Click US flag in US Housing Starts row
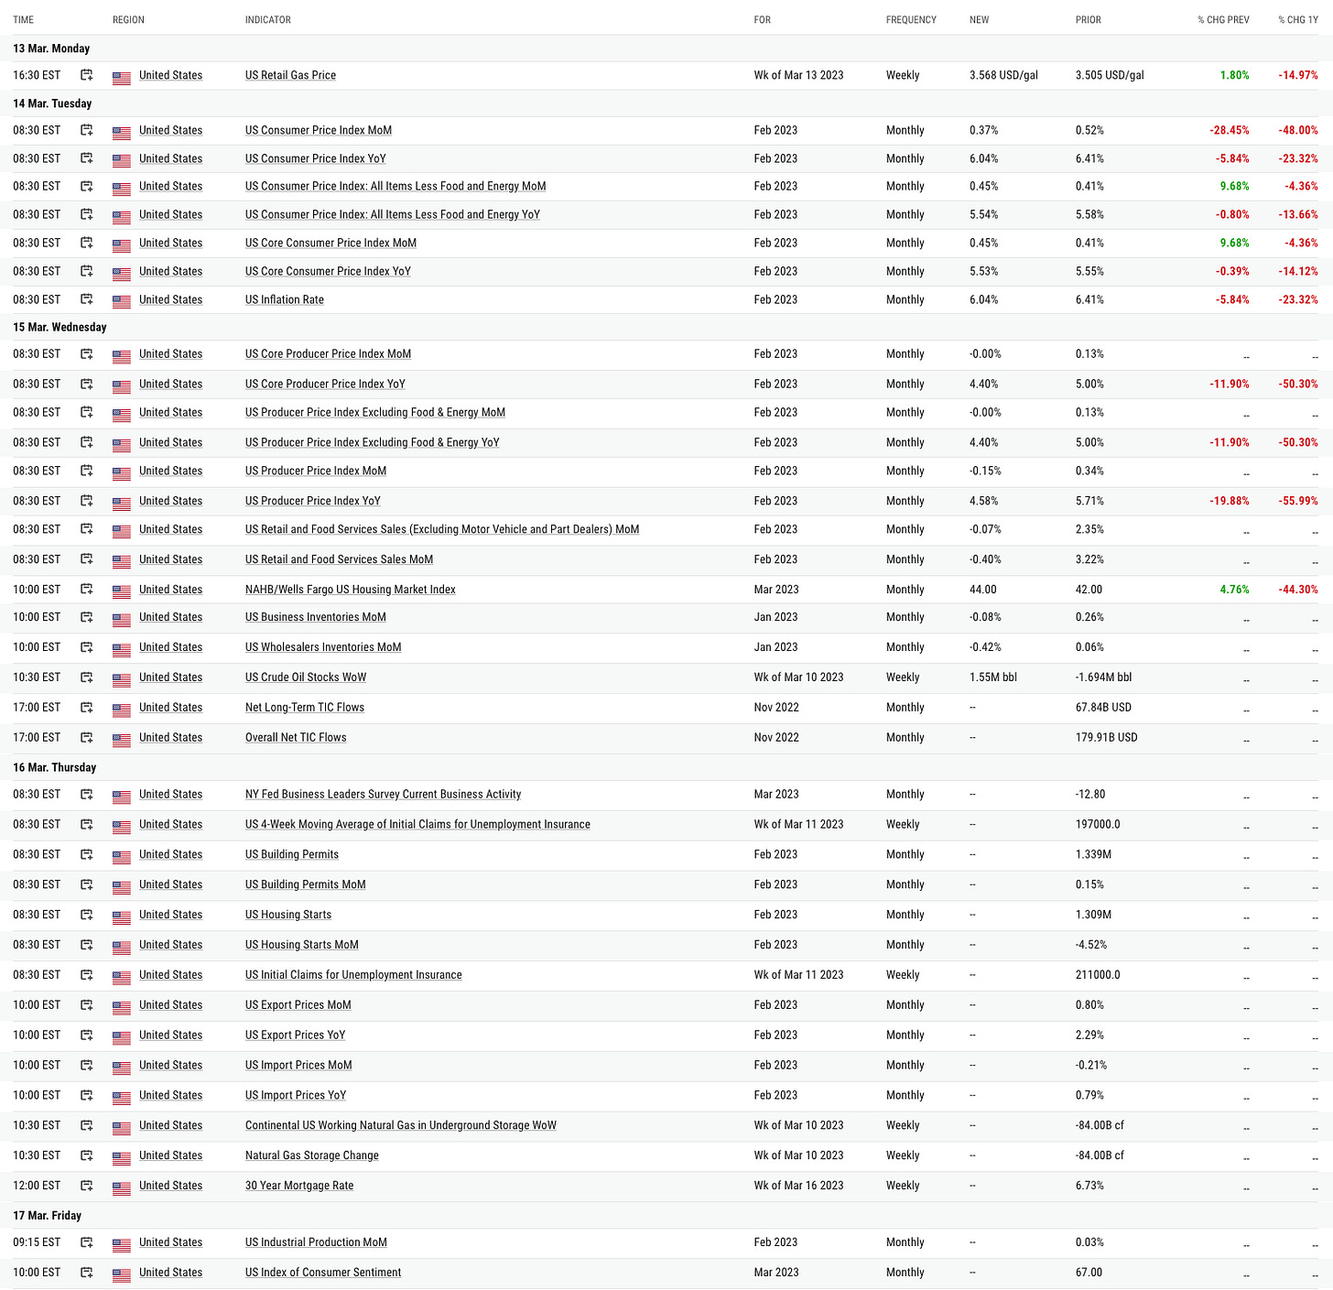The width and height of the screenshot is (1333, 1290). [x=122, y=917]
